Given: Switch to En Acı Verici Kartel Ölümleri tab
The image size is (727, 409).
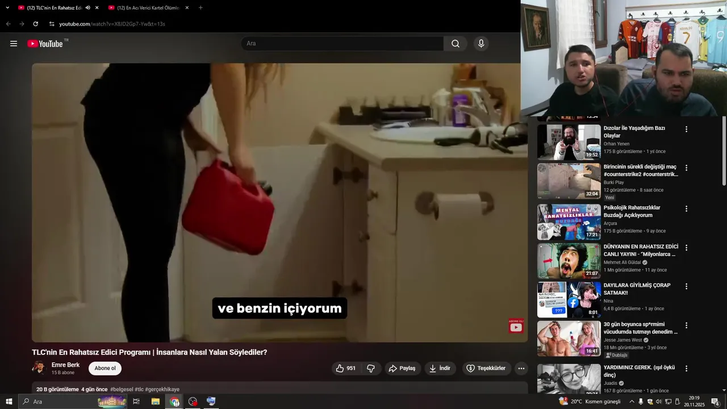Looking at the screenshot, I should (149, 8).
